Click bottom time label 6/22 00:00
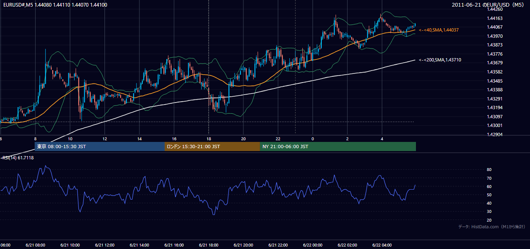This screenshot has height=249, width=530. click(x=313, y=245)
